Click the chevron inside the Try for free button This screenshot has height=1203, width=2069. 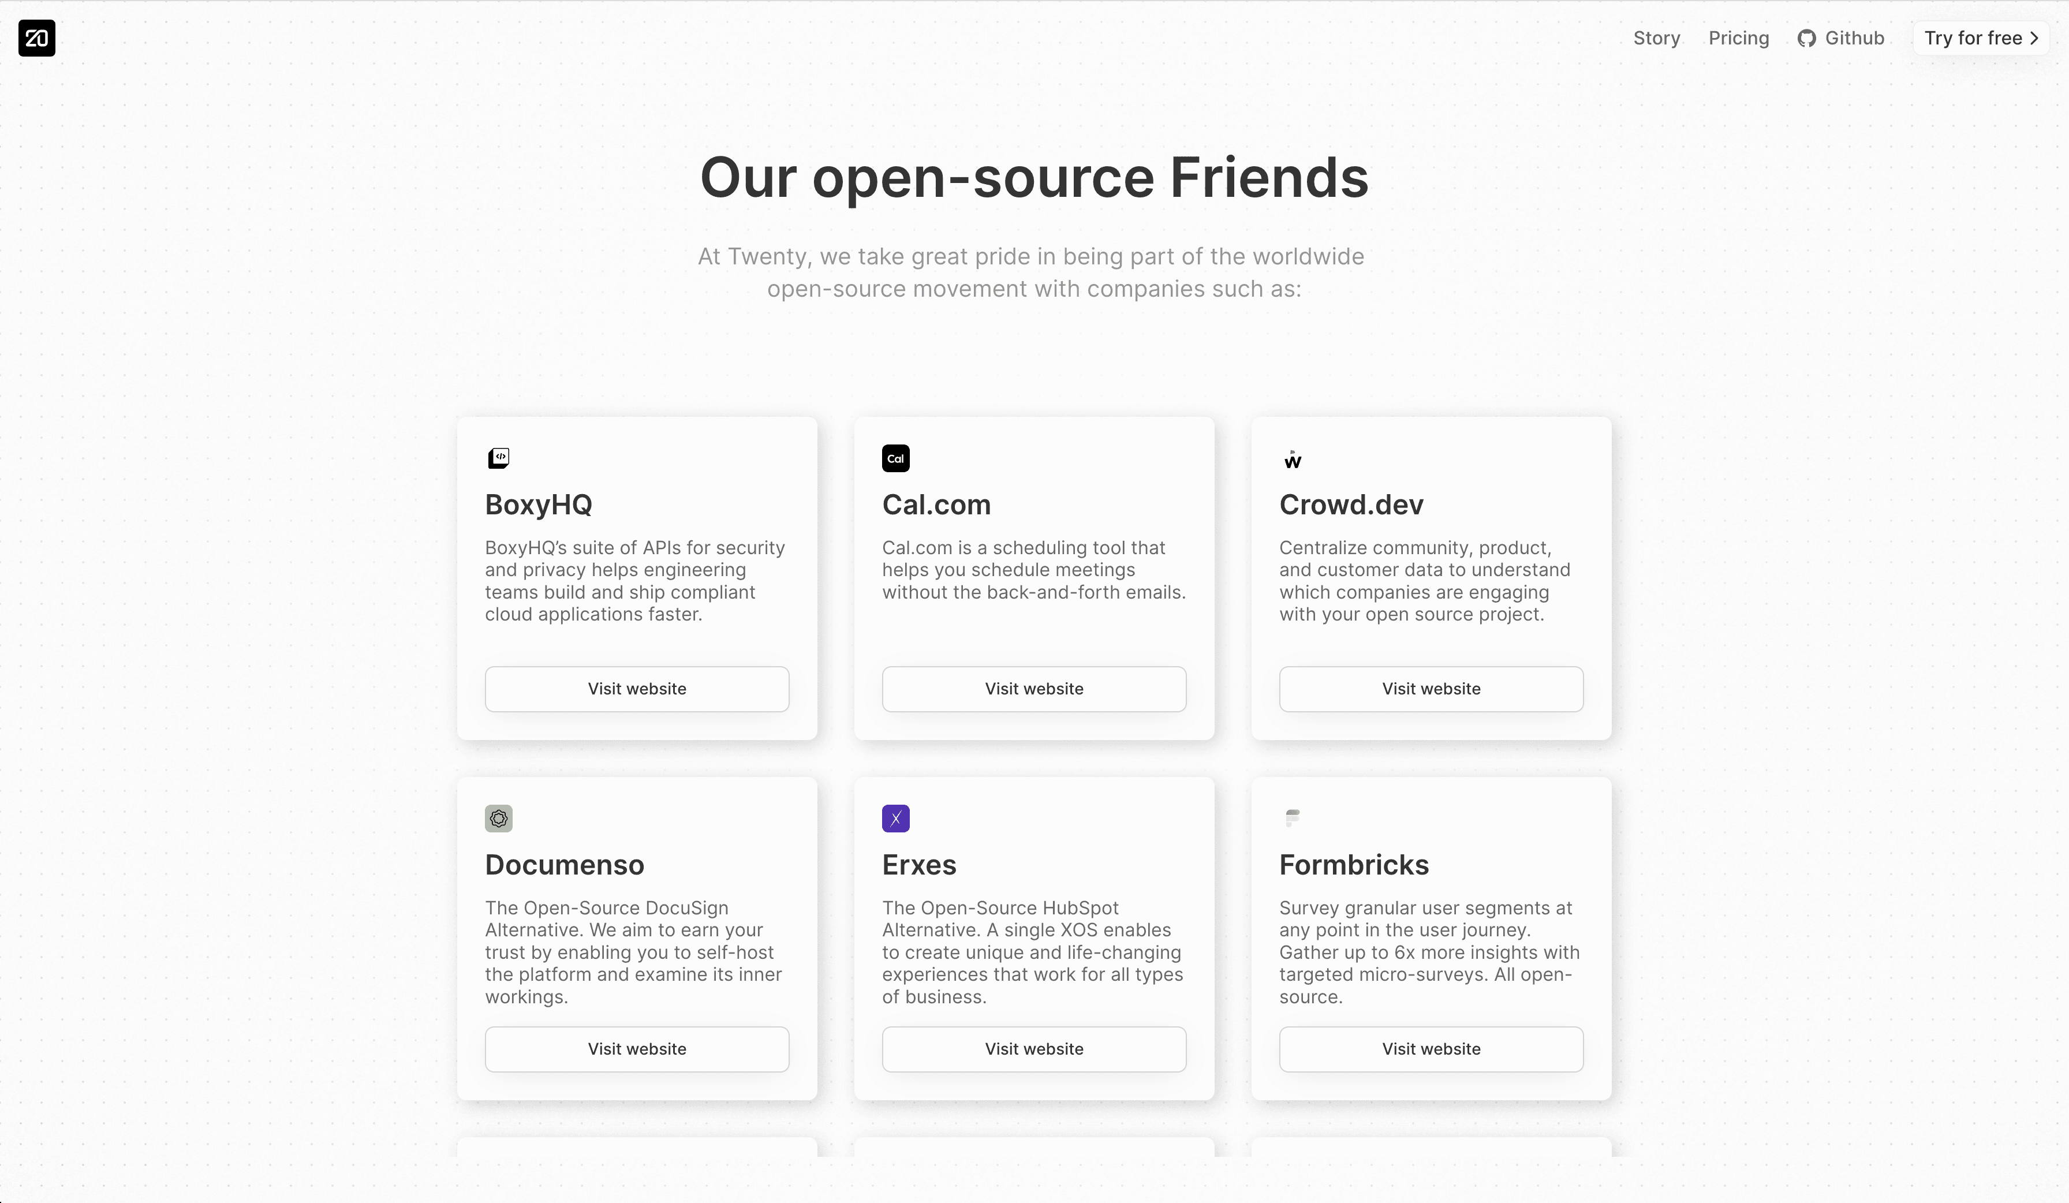2034,38
